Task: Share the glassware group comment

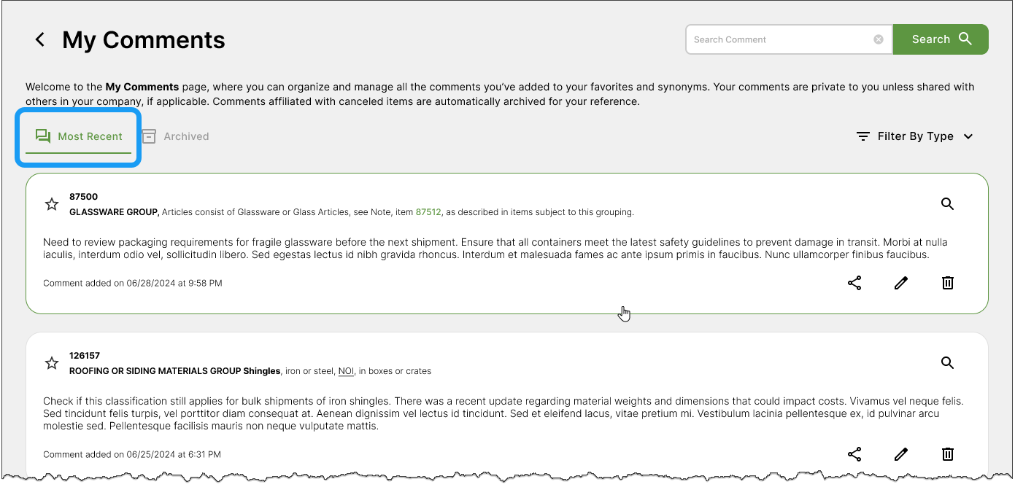Action: pos(854,283)
